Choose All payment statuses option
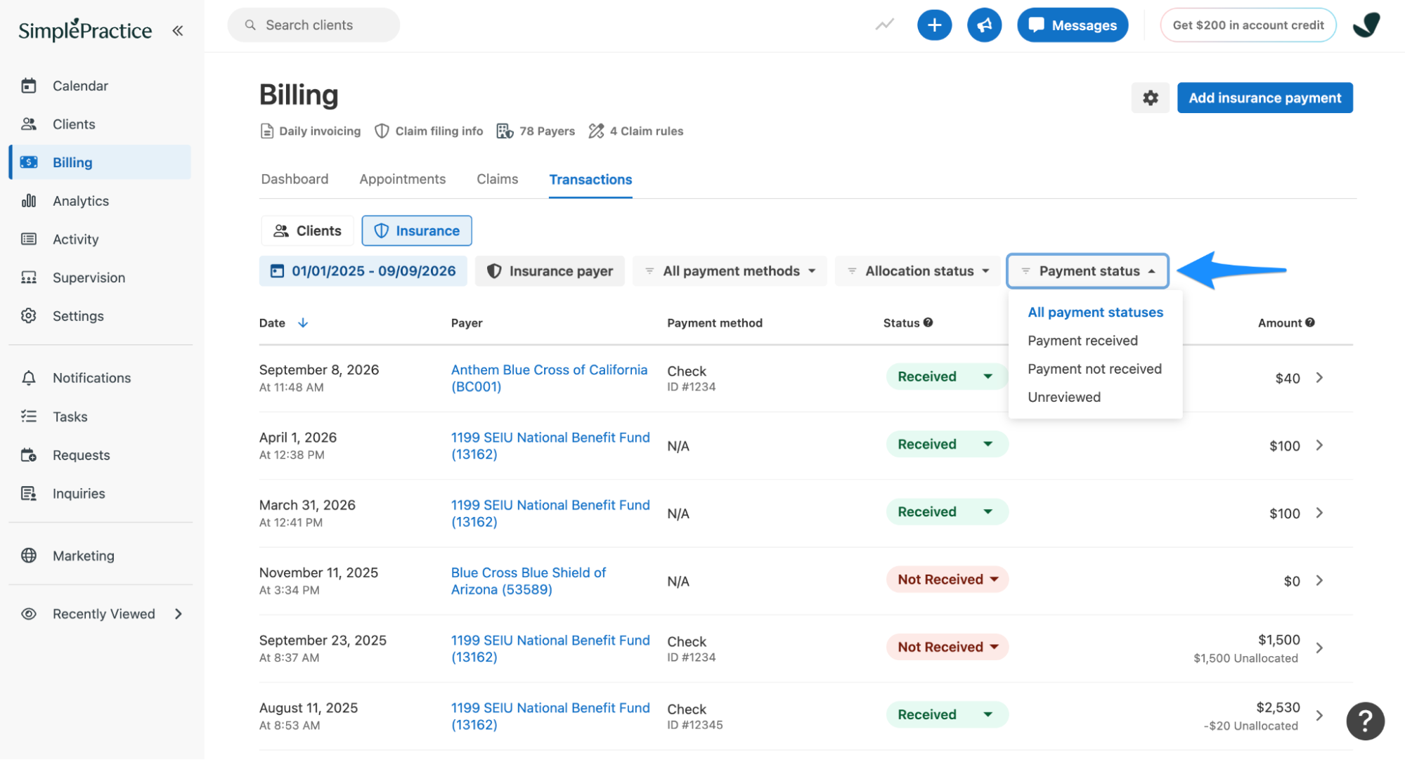The width and height of the screenshot is (1405, 760). (x=1095, y=313)
